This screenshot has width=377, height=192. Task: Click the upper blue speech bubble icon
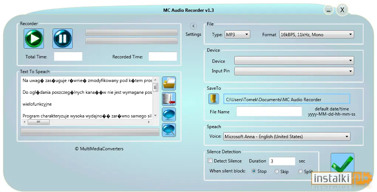click(x=169, y=114)
